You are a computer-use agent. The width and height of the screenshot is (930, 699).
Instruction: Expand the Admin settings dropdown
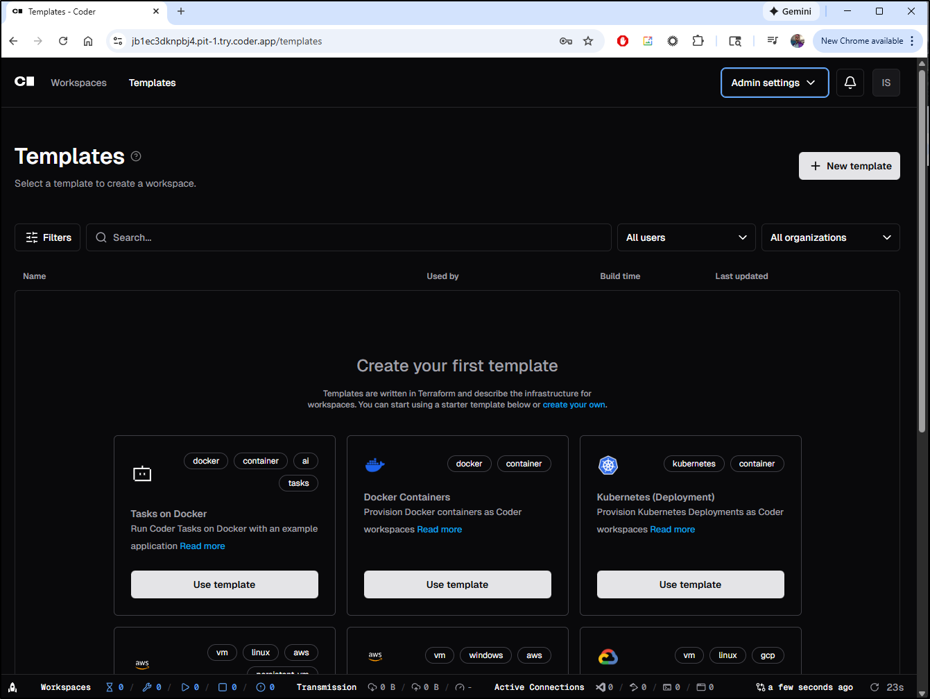click(774, 83)
